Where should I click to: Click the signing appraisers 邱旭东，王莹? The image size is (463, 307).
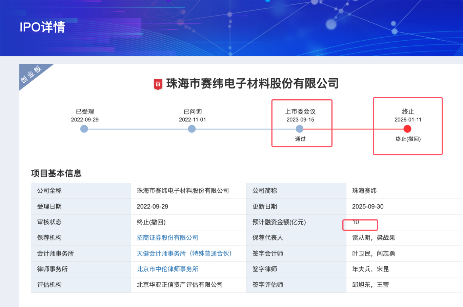click(x=370, y=285)
